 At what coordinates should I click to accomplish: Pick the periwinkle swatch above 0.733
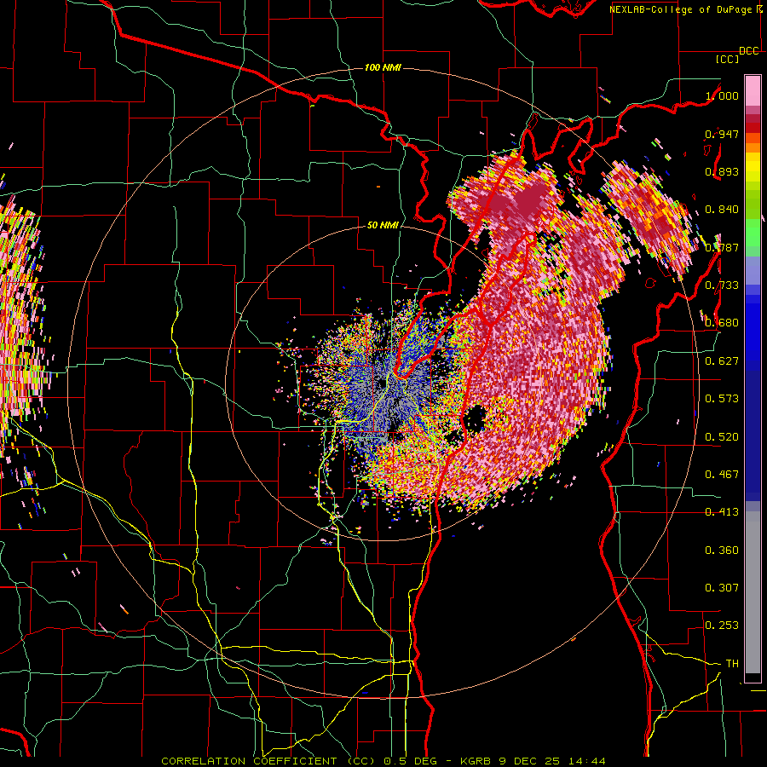tap(753, 270)
